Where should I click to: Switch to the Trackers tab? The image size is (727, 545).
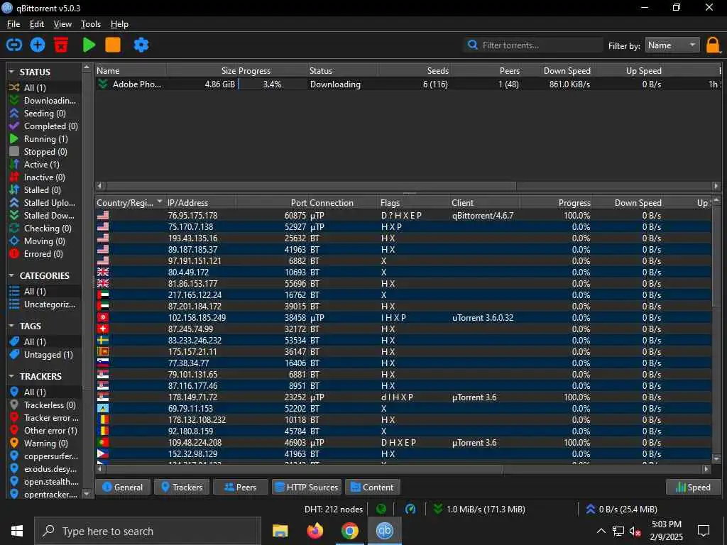coord(182,487)
